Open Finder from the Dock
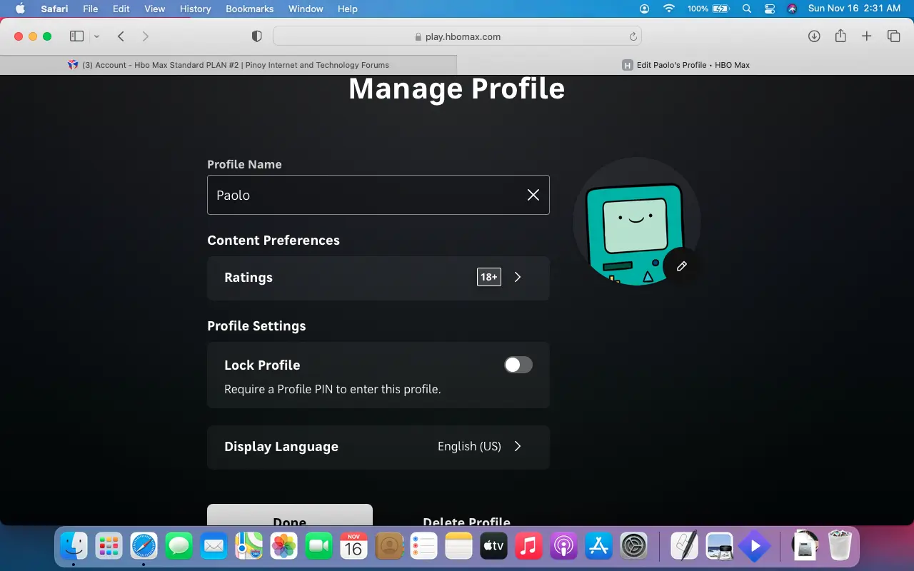Viewport: 914px width, 571px height. [x=74, y=547]
